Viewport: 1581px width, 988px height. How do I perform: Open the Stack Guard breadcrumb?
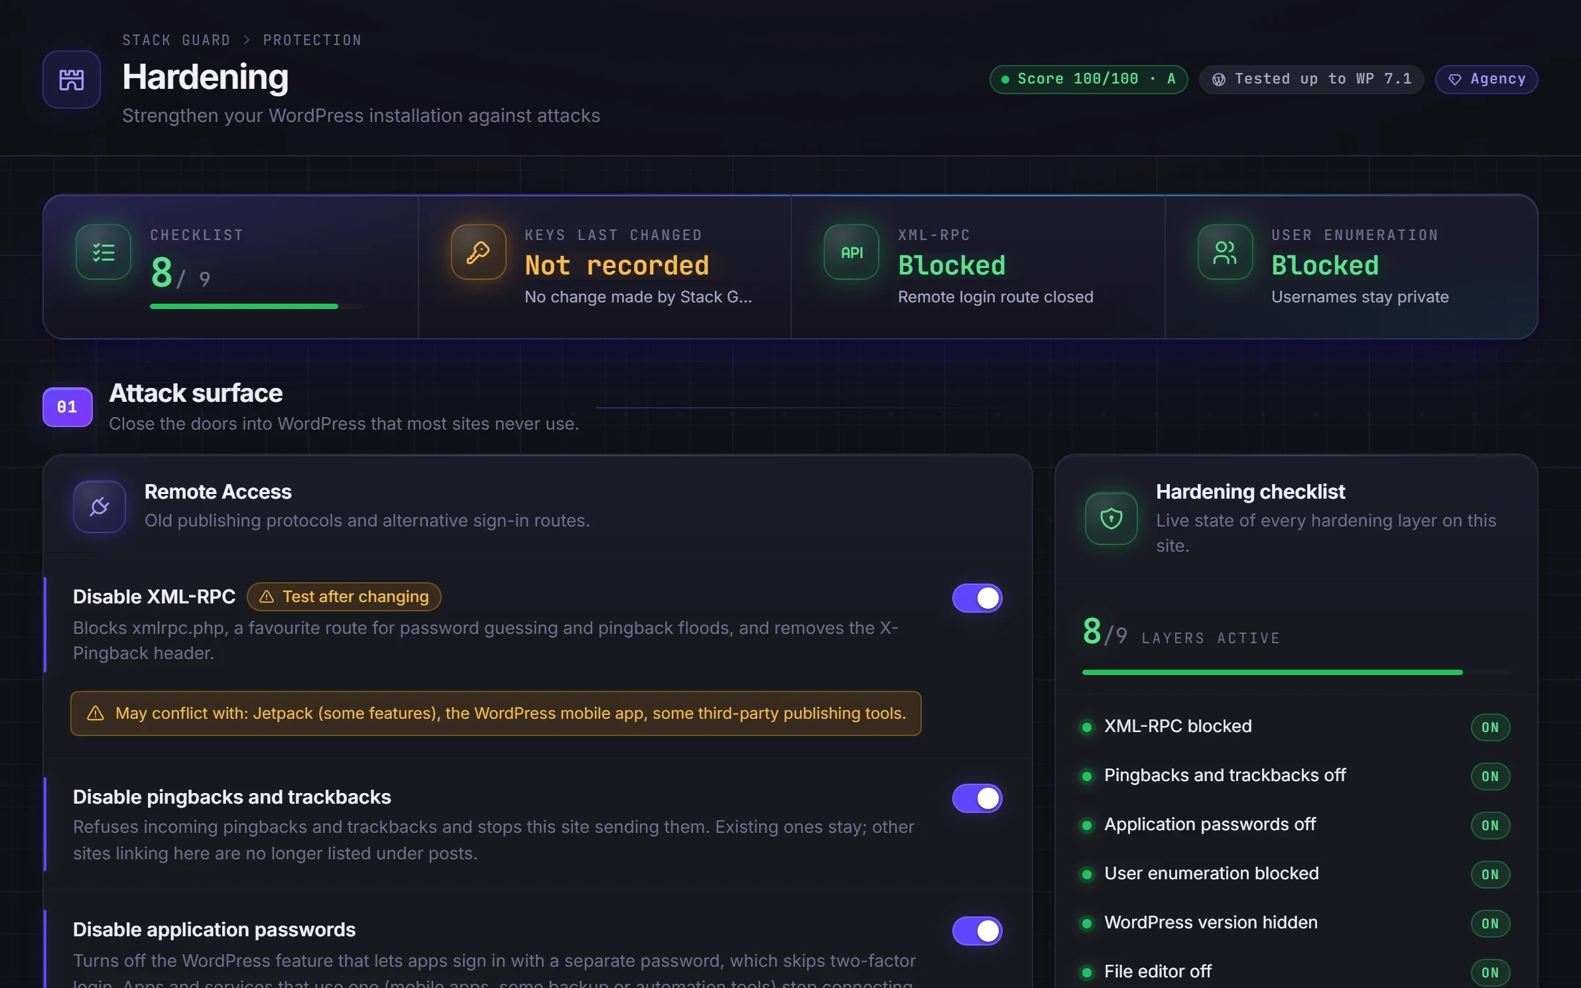click(x=176, y=40)
